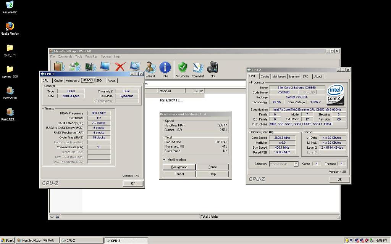Open the Paint.NET archive desktop icon
Image resolution: width=391 pixels, height=244 pixels.
pyautogui.click(x=10, y=114)
